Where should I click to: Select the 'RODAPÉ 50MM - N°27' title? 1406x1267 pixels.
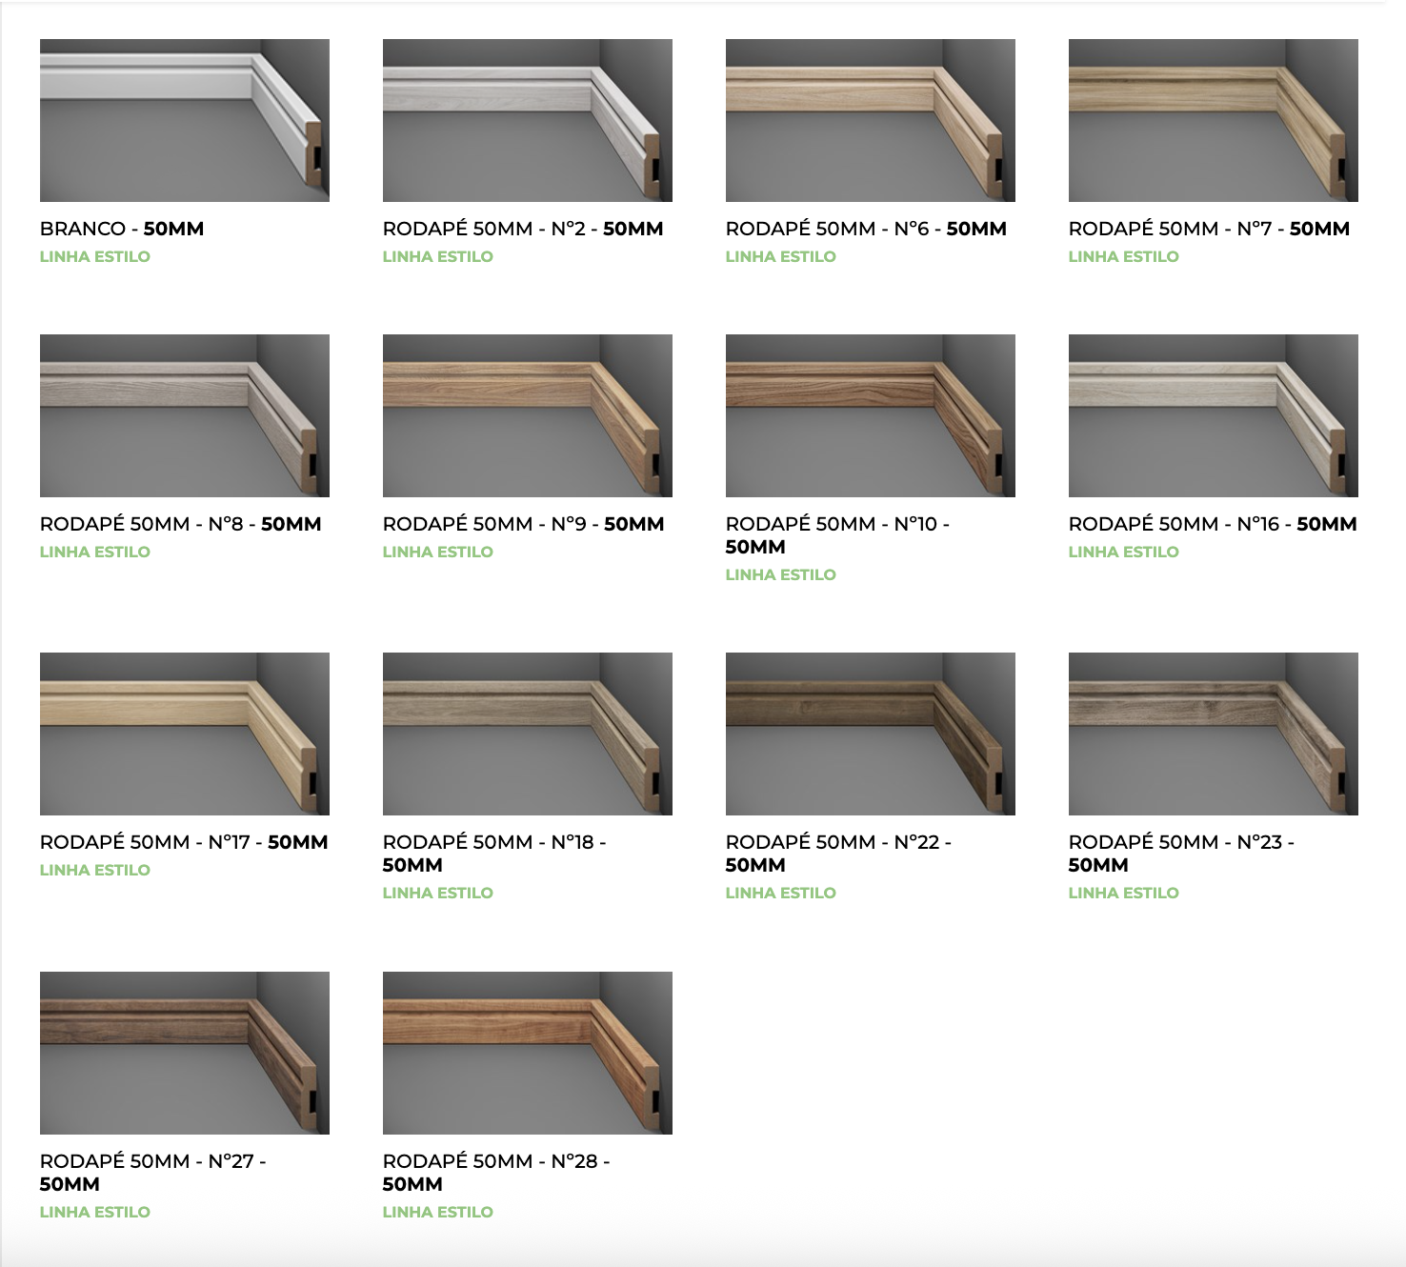[152, 1161]
